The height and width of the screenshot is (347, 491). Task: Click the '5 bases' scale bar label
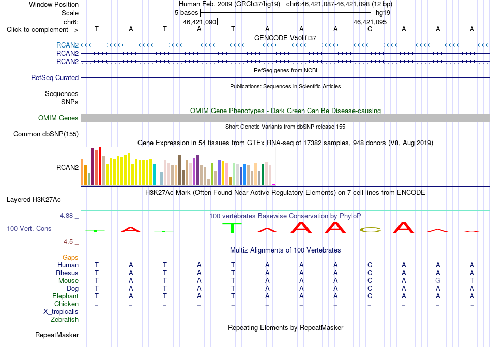[186, 13]
